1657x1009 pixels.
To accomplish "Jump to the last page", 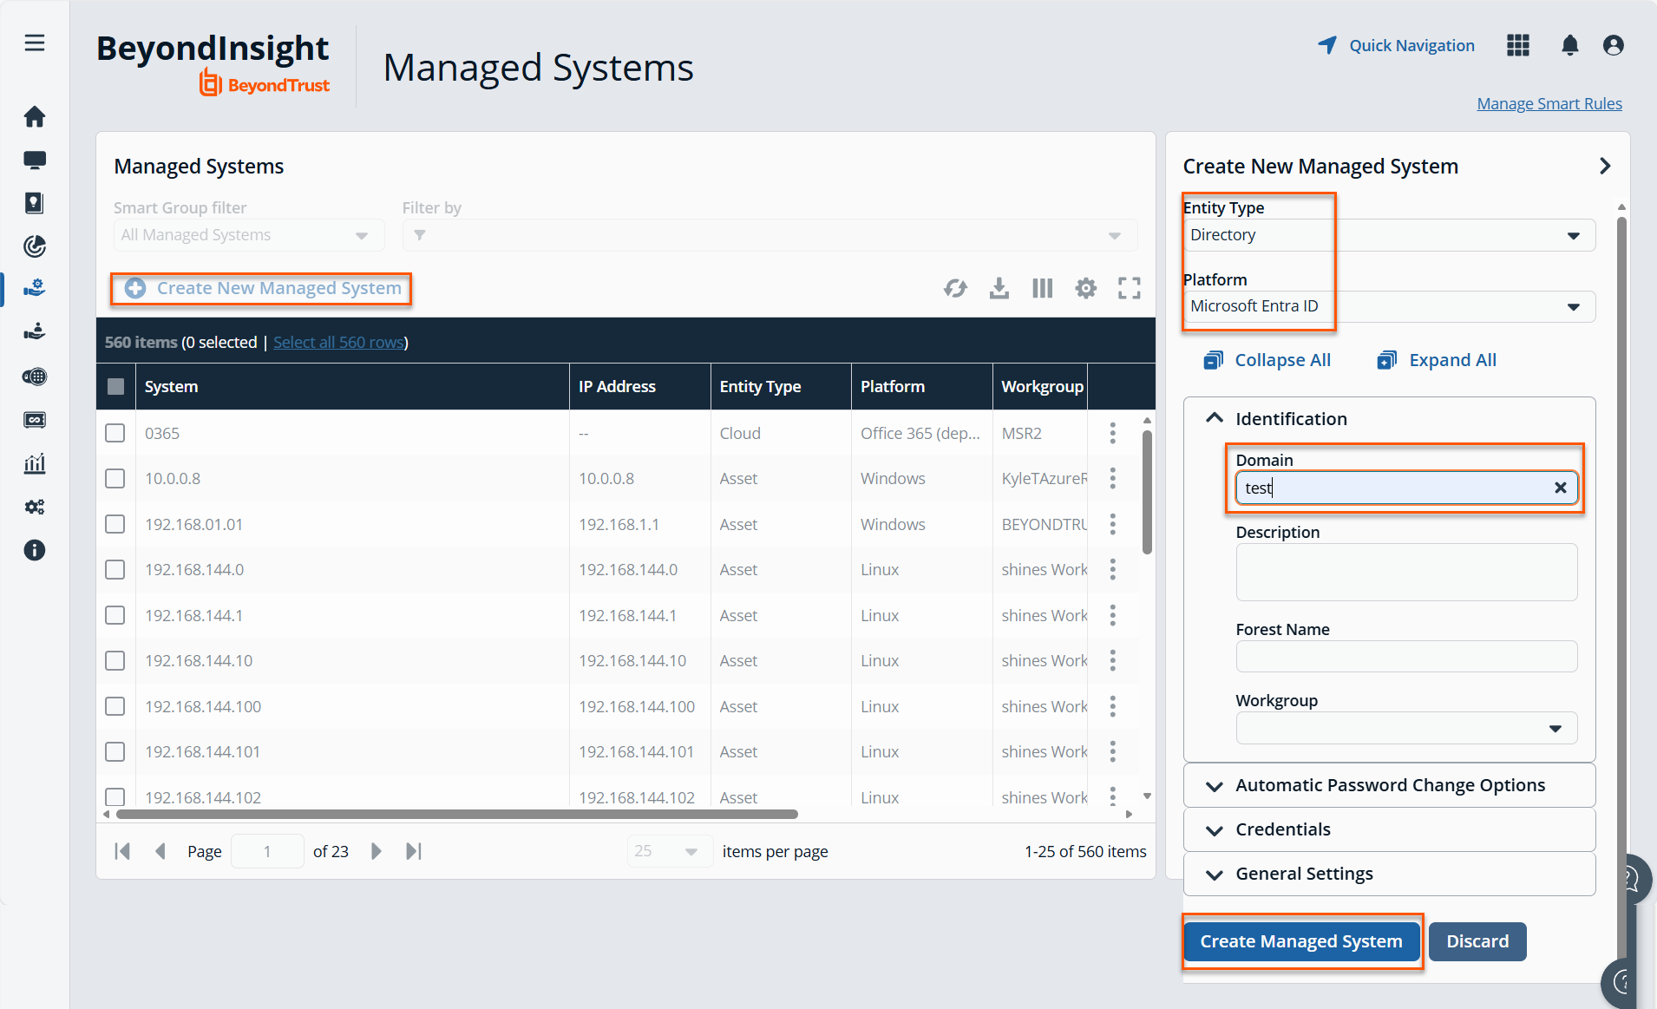I will [x=414, y=851].
